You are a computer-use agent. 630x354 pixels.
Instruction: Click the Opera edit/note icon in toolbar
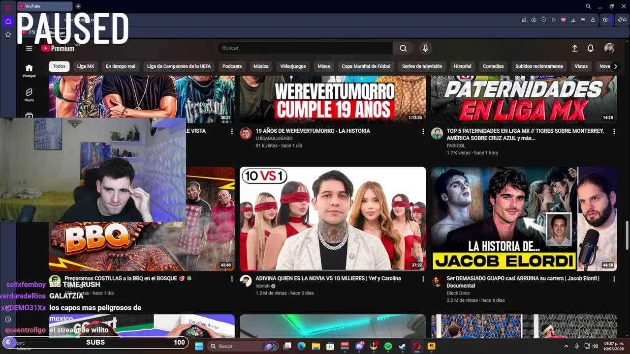[524, 20]
